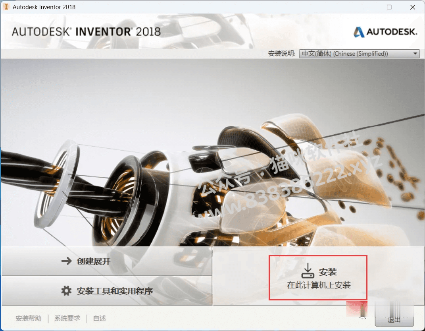The width and height of the screenshot is (425, 331).
Task: Click the 退出 button
Action: (394, 319)
